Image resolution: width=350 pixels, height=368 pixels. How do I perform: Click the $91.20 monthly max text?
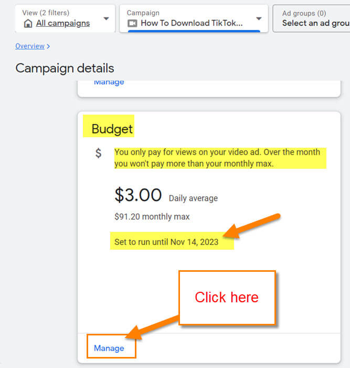tap(152, 217)
